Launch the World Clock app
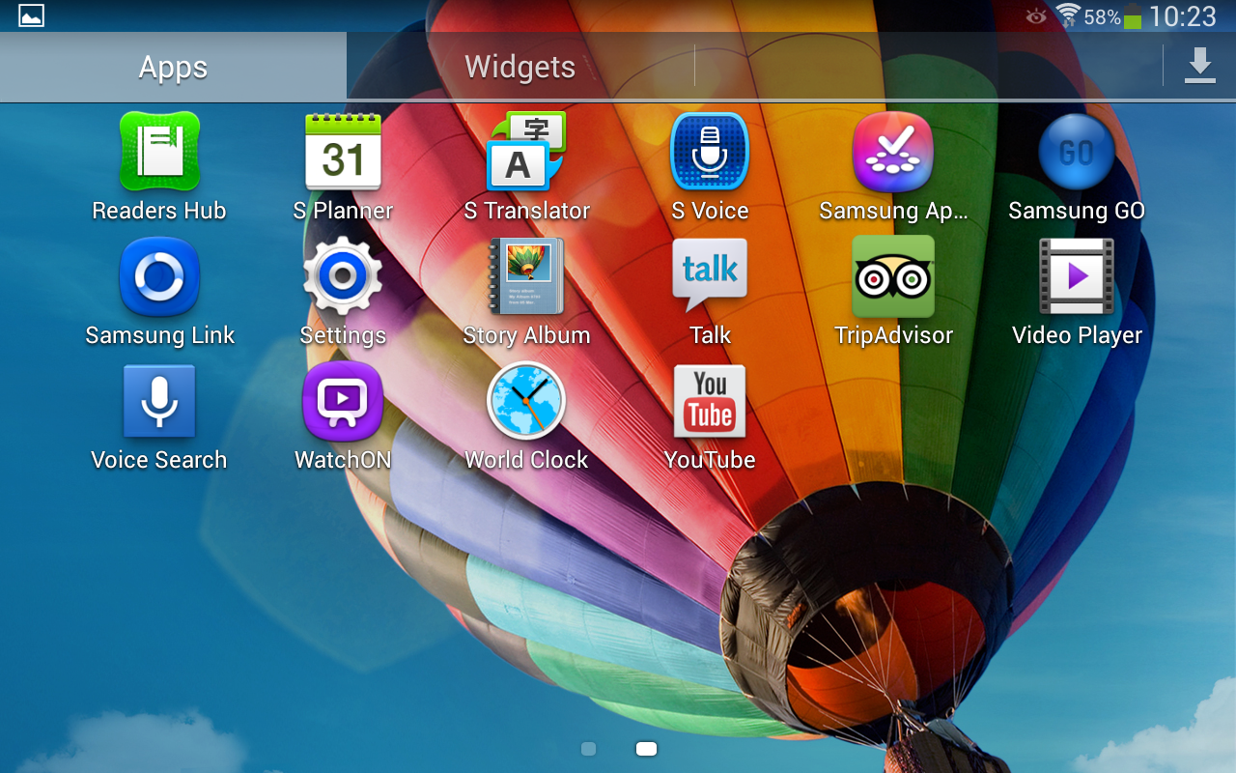Image resolution: width=1236 pixels, height=773 pixels. click(526, 402)
